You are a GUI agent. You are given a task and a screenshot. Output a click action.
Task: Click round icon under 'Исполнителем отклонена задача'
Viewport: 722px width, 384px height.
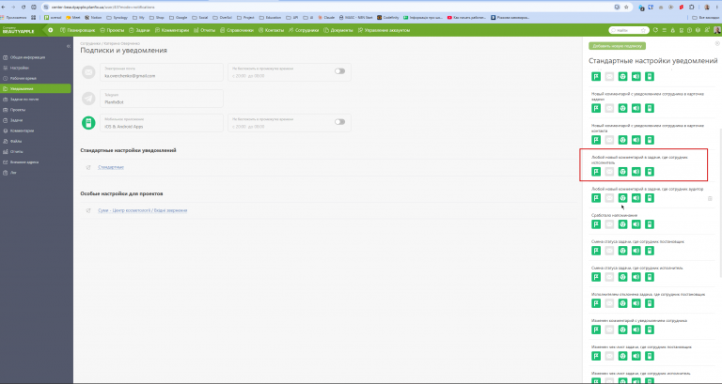pos(622,303)
